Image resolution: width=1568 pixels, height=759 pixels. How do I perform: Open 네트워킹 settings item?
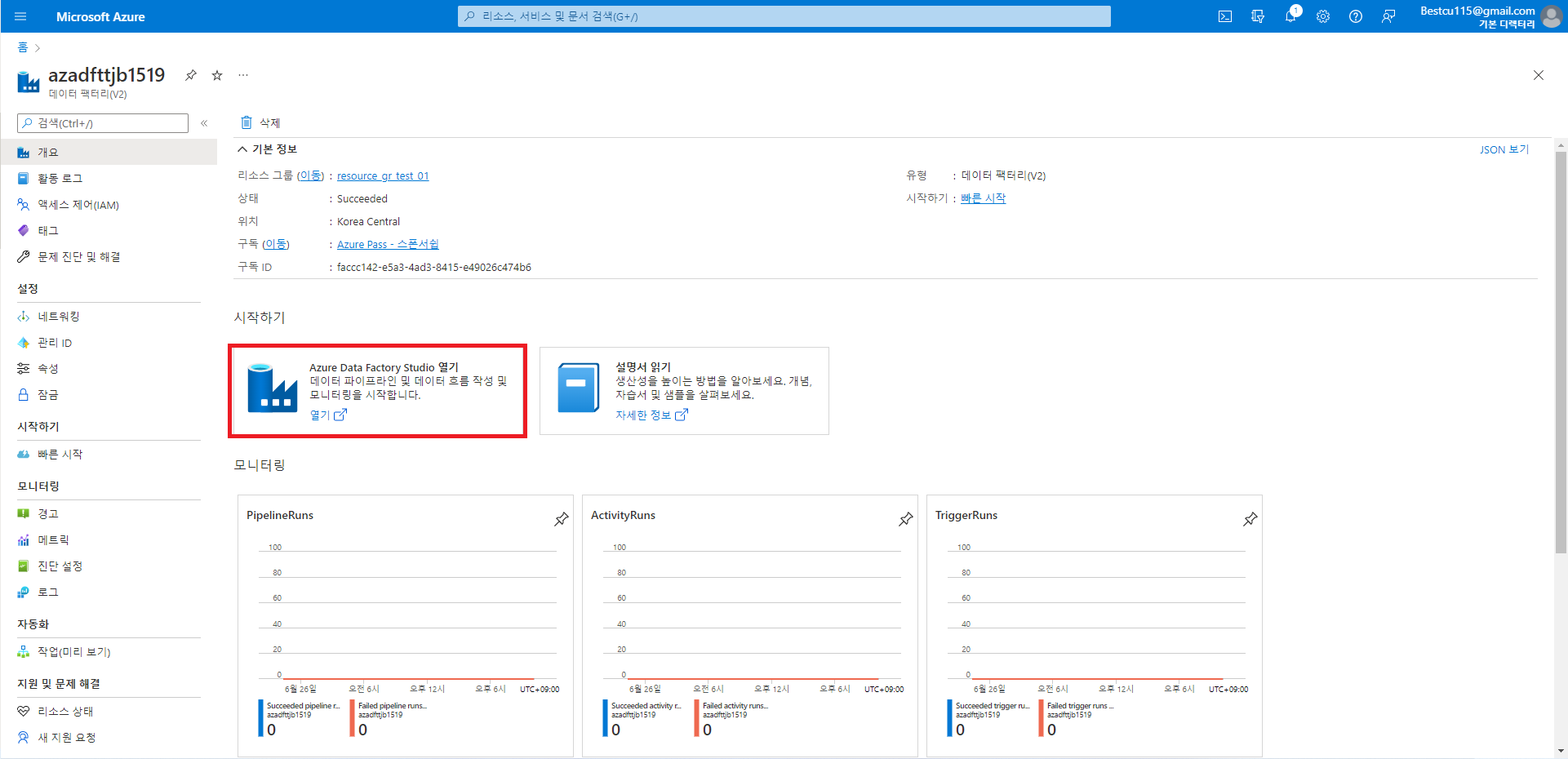(109, 317)
